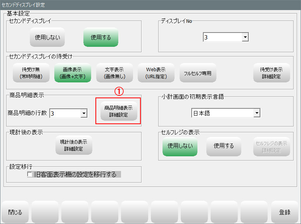This screenshot has width=301, height=224.
Task: Expand 商品明細の行数 dropdown
Action: click(x=83, y=113)
